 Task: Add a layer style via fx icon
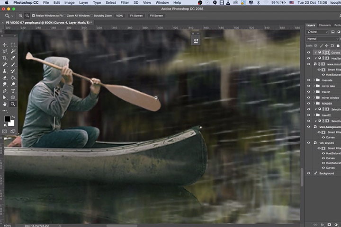click(x=322, y=225)
